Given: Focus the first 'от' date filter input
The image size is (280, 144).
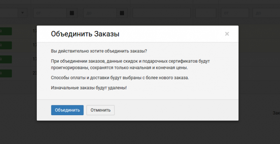Looking at the screenshot, I should [x=50, y=13].
